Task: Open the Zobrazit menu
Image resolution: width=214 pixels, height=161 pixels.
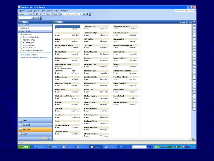Action: click(x=37, y=11)
